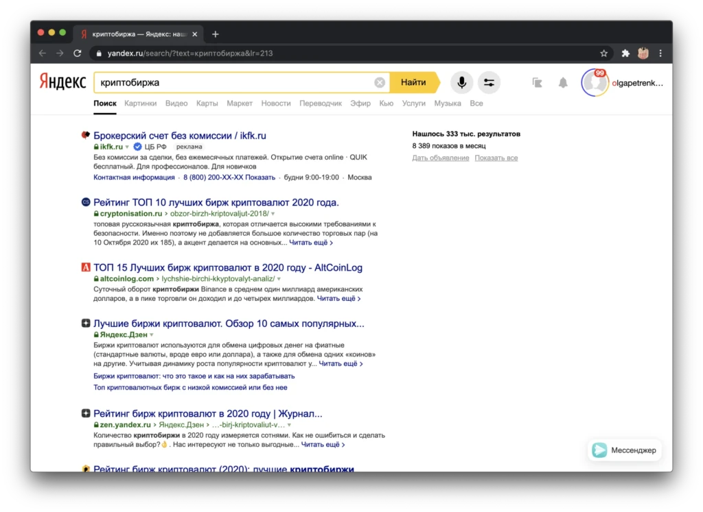This screenshot has height=512, width=703.
Task: Open notifications bell icon
Action: [x=563, y=82]
